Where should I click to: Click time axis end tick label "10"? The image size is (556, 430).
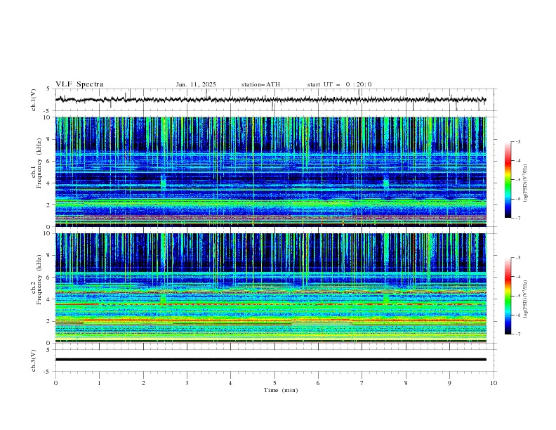(x=494, y=383)
